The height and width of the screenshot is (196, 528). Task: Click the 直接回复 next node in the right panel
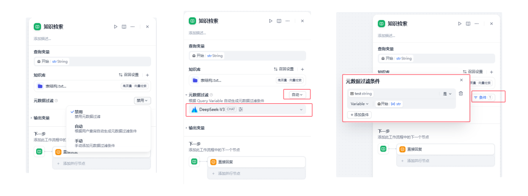click(x=445, y=149)
